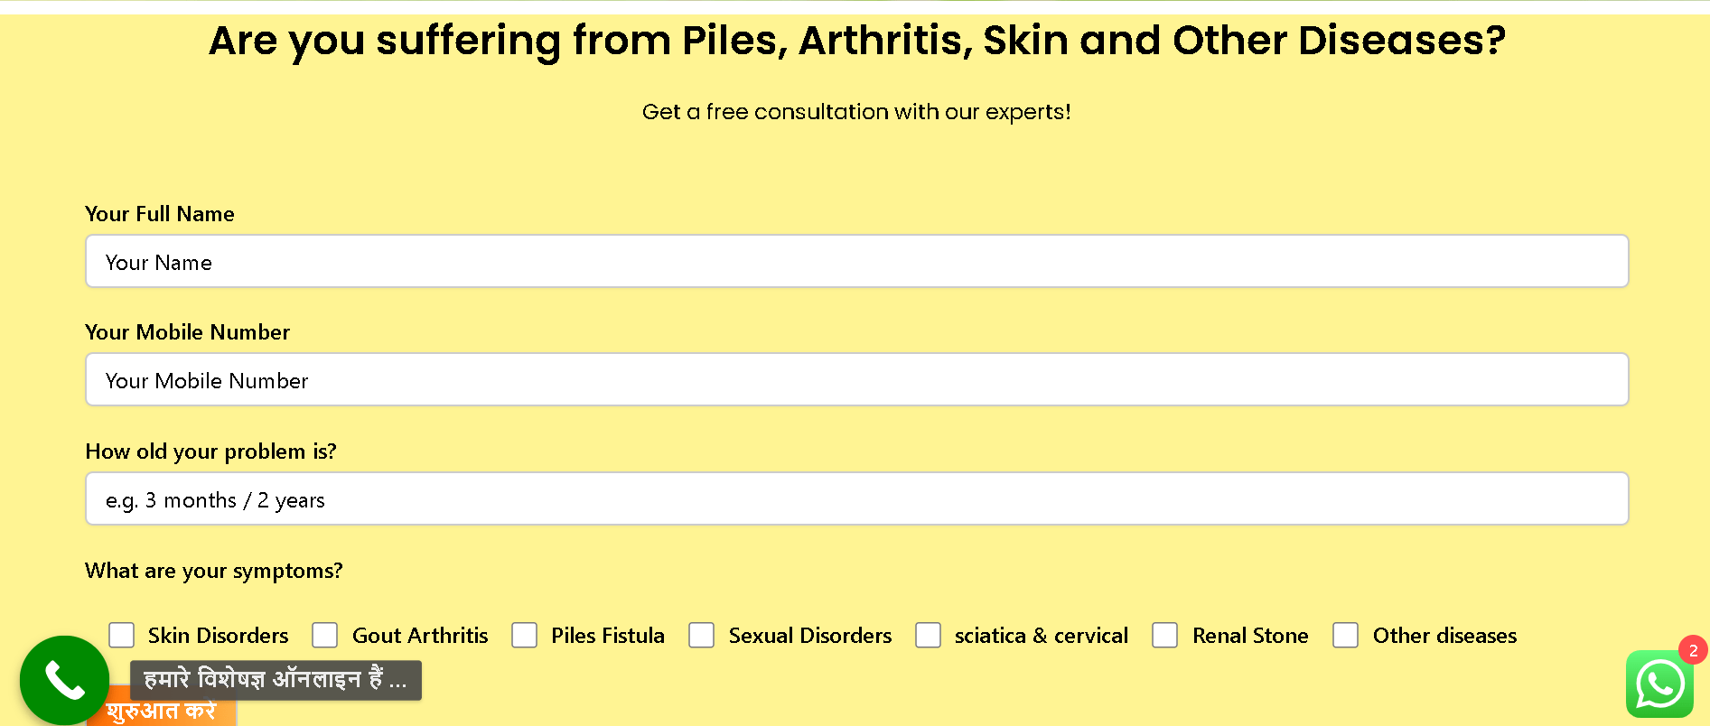Image resolution: width=1710 pixels, height=726 pixels.
Task: Toggle the sciatica & cervical checkbox
Action: coord(928,635)
